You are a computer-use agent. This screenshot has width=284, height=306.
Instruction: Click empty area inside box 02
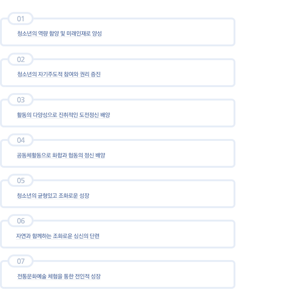coord(166,73)
